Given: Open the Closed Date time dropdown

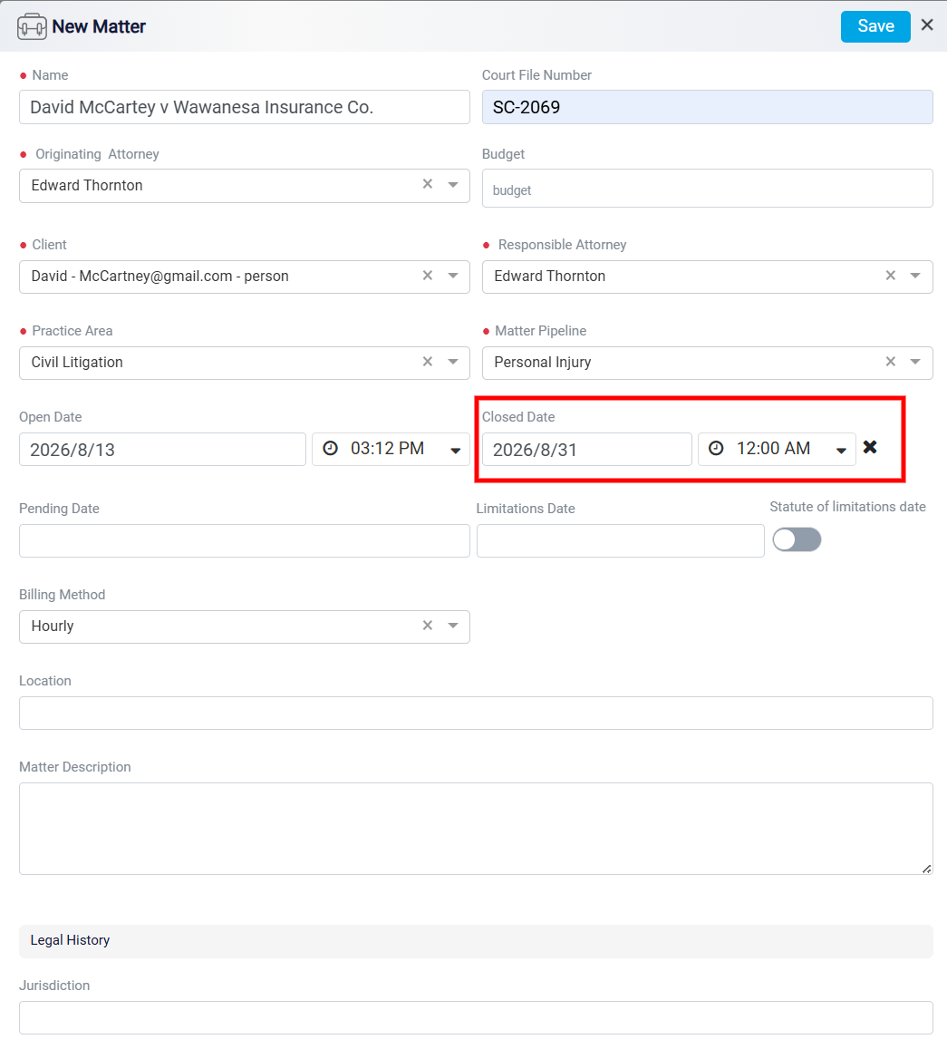Looking at the screenshot, I should (841, 451).
